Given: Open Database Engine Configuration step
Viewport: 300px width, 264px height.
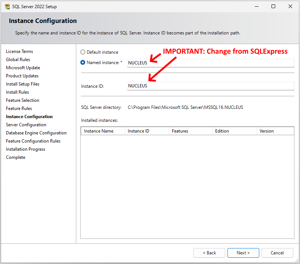Looking at the screenshot, I should pyautogui.click(x=36, y=133).
